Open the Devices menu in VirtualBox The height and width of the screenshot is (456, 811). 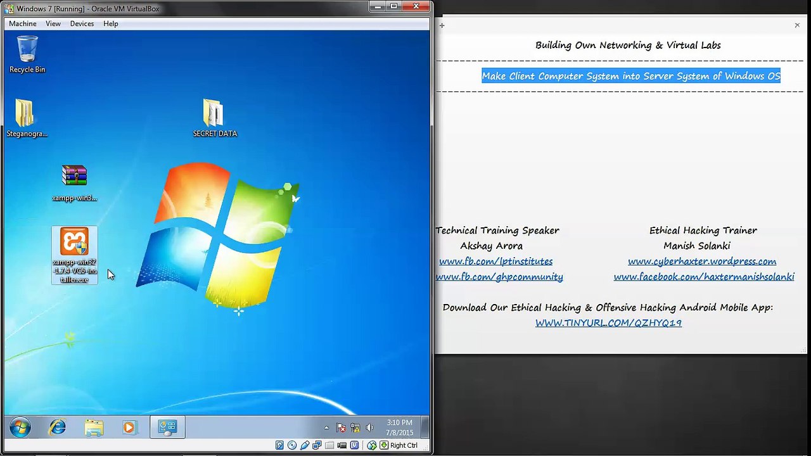(x=82, y=23)
